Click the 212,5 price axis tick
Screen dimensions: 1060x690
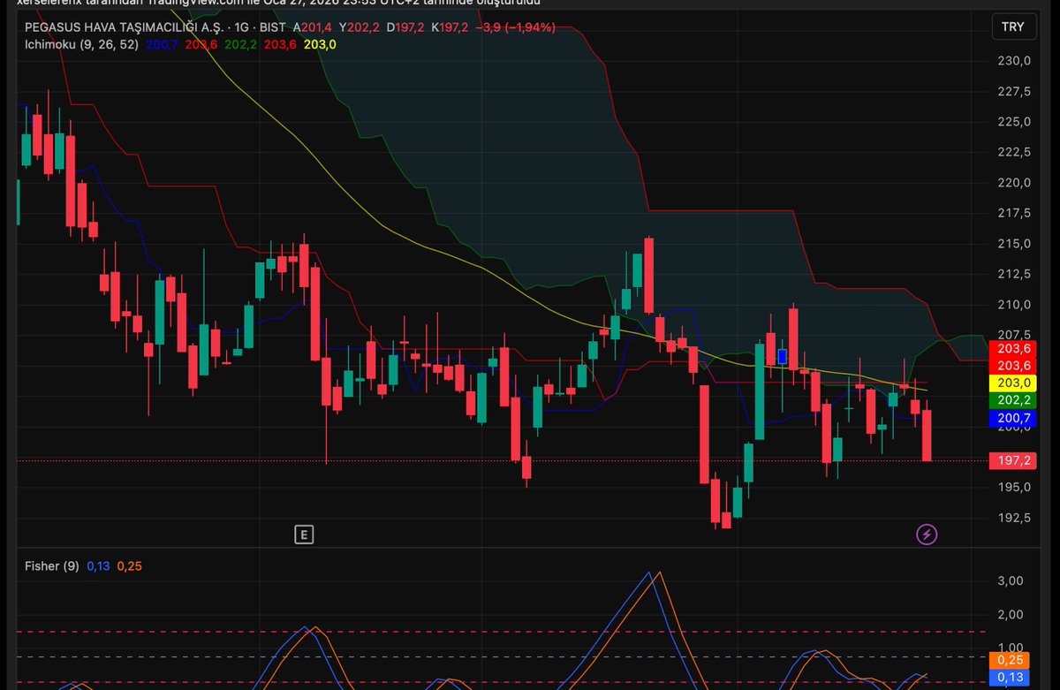(1015, 274)
